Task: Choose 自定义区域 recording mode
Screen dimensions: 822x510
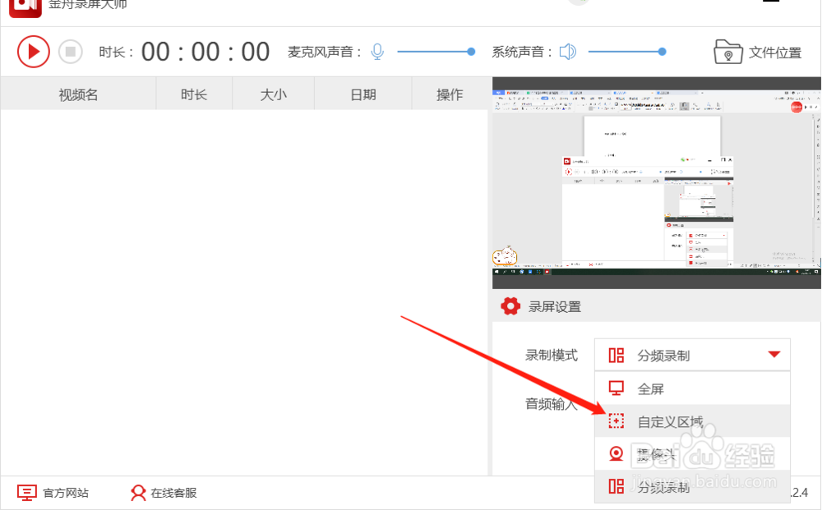Action: (692, 421)
